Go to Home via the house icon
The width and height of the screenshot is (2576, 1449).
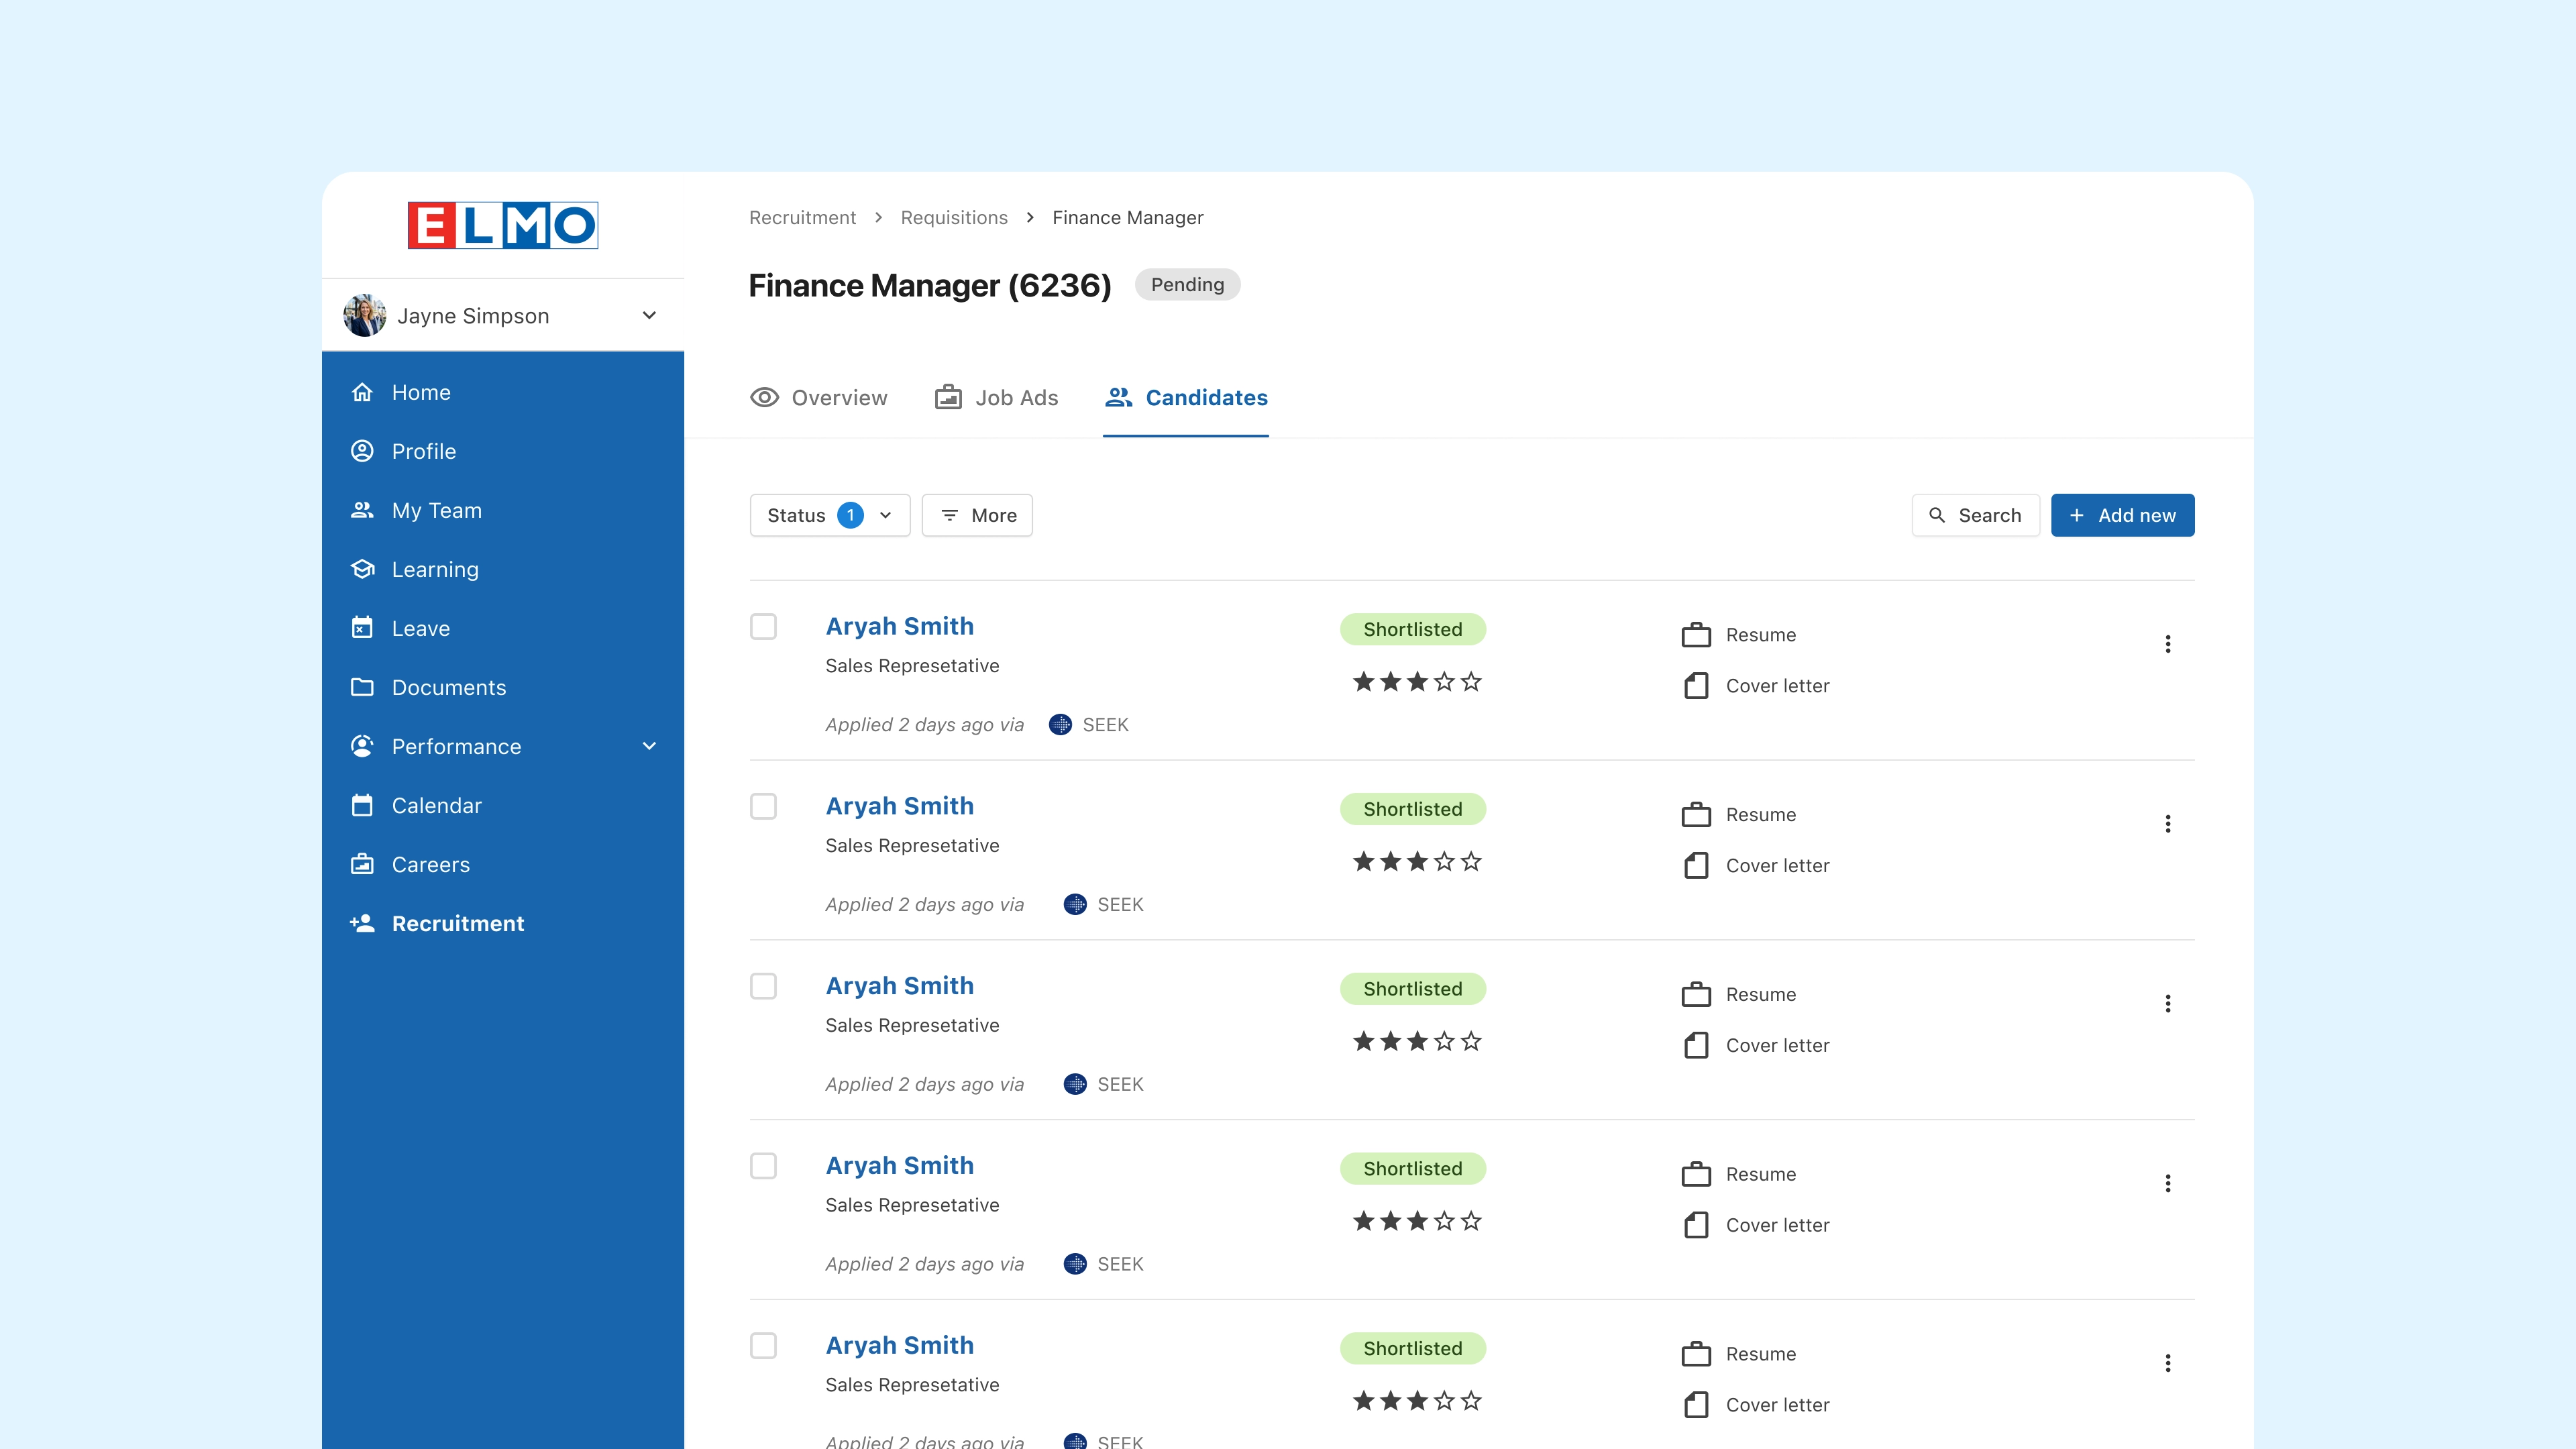pos(362,392)
